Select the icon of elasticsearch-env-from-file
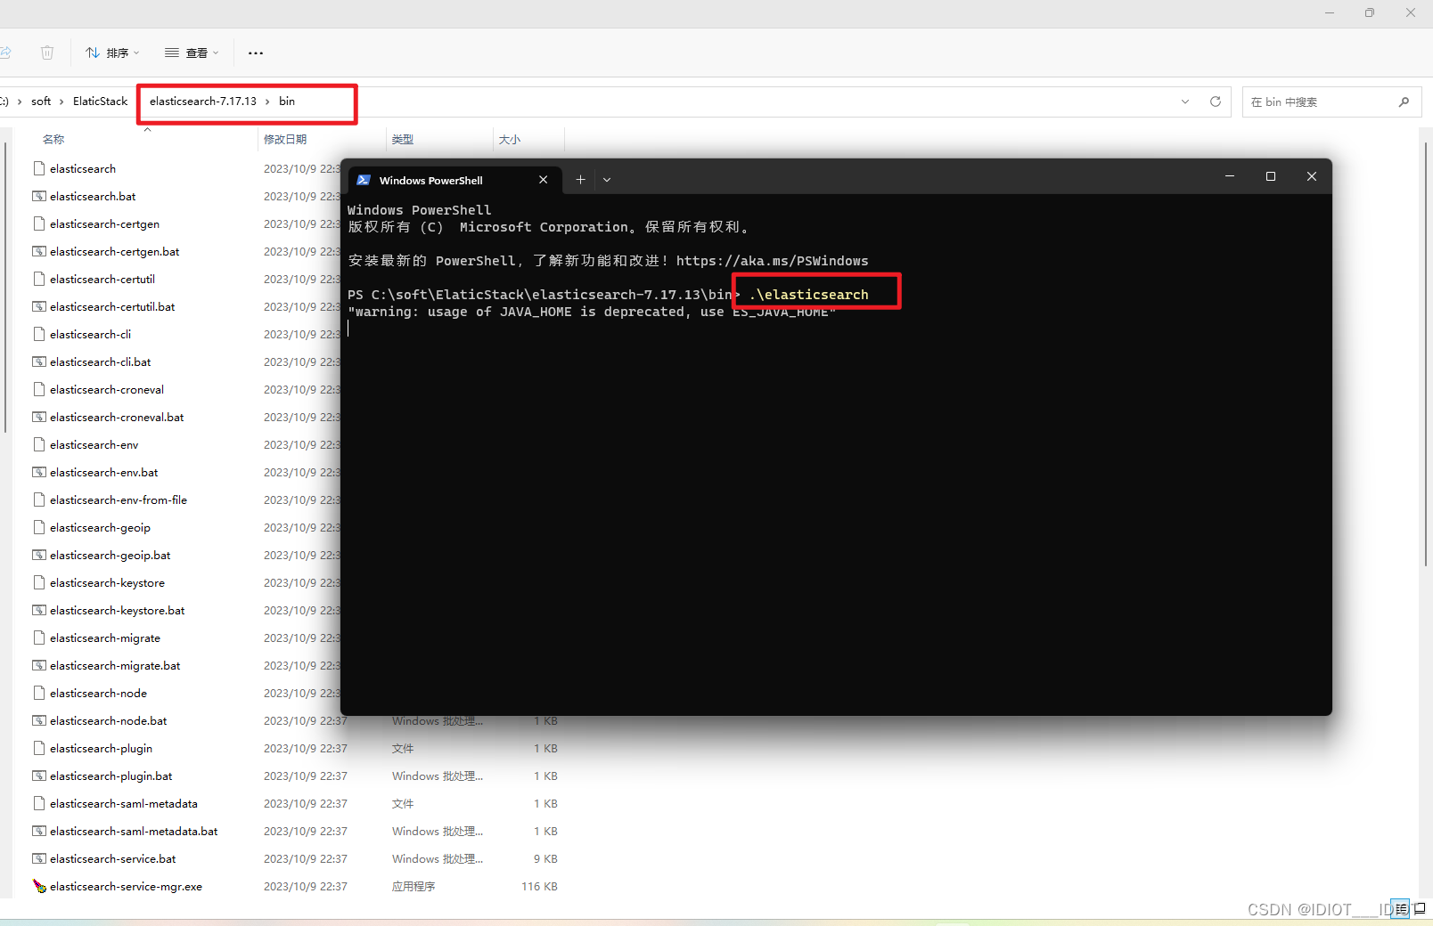The width and height of the screenshot is (1433, 926). click(x=39, y=500)
